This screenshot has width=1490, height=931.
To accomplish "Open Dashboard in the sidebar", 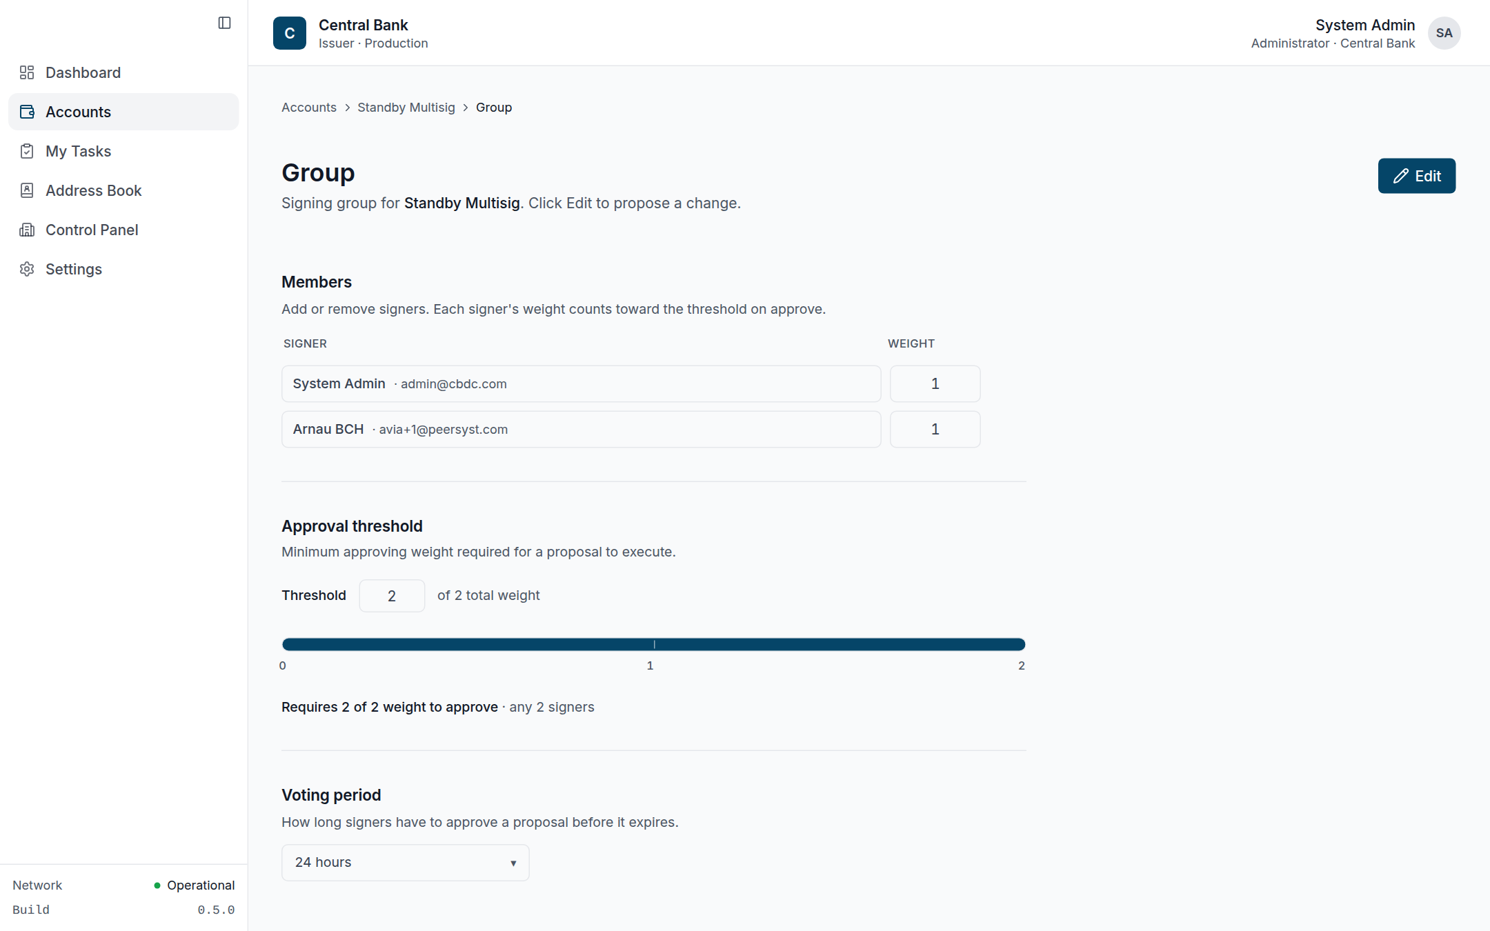I will pos(123,72).
